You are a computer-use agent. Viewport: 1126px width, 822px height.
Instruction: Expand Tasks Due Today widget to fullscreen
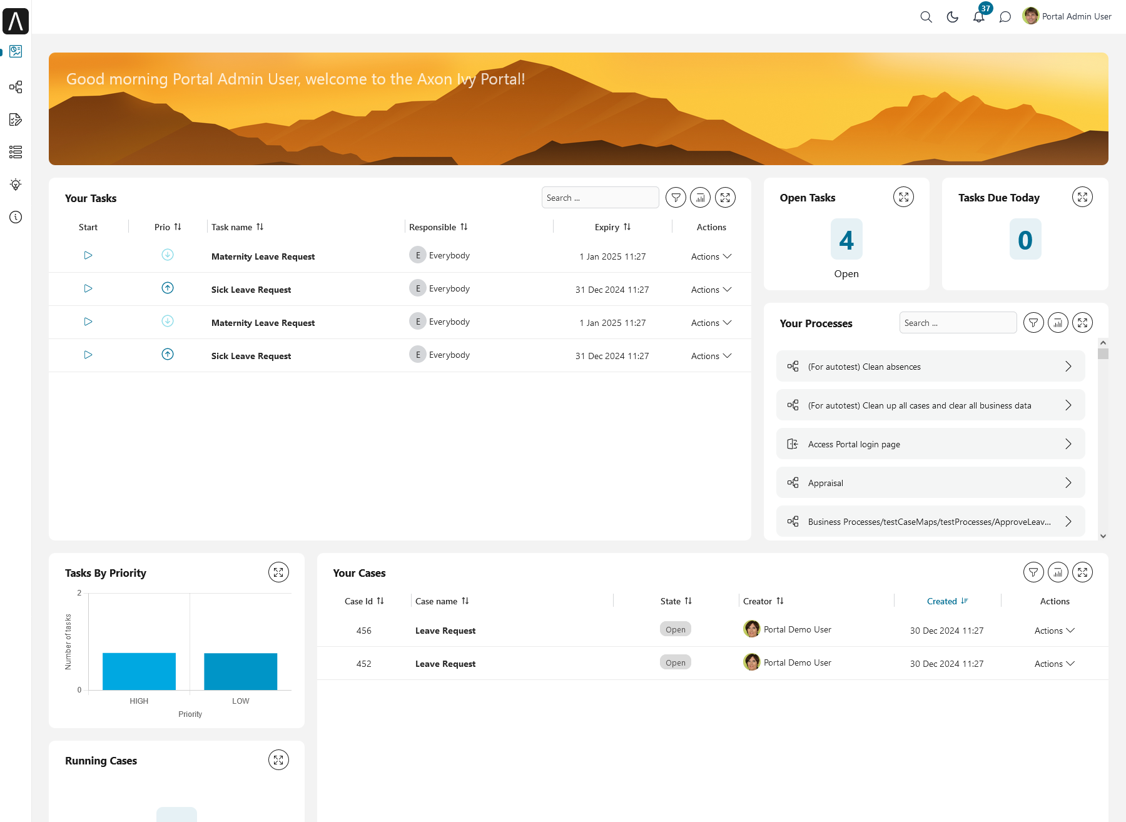pyautogui.click(x=1082, y=197)
